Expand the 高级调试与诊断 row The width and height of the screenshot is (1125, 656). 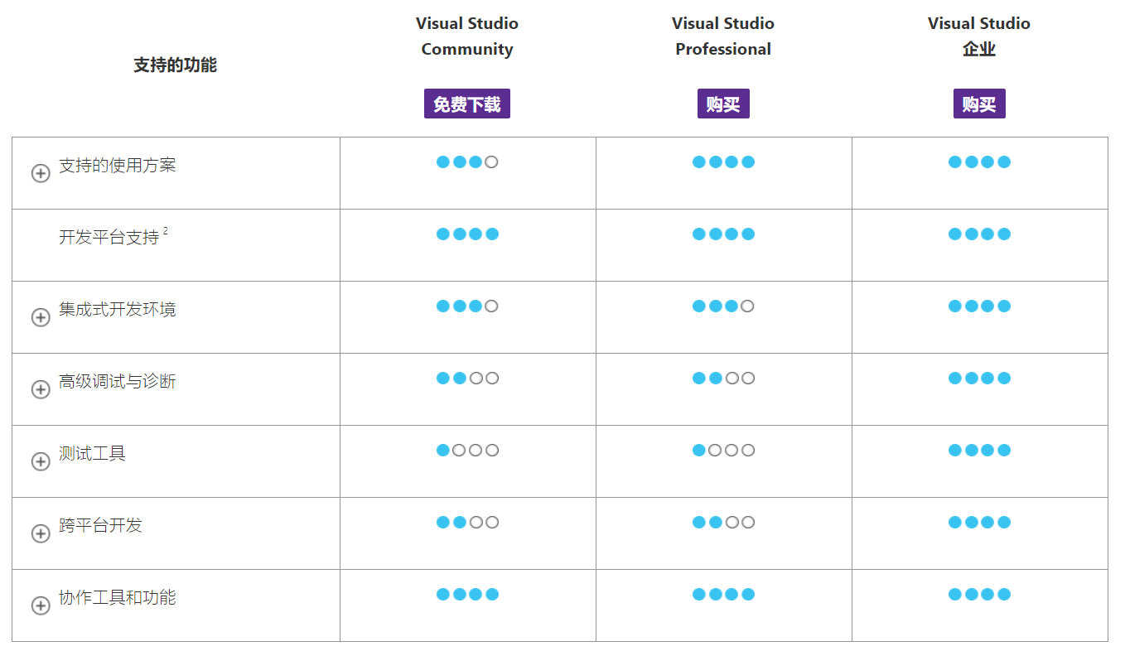click(41, 389)
